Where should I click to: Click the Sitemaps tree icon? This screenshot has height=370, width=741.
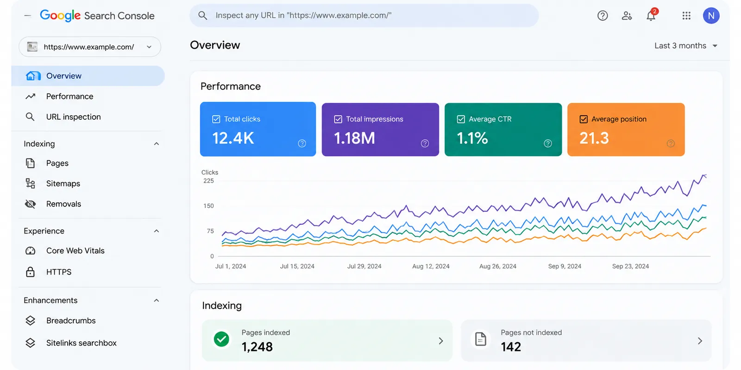click(x=30, y=184)
